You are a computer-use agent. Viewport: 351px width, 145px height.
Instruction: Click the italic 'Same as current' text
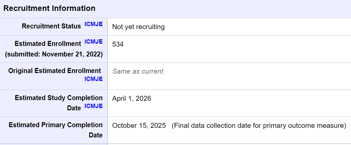138,71
